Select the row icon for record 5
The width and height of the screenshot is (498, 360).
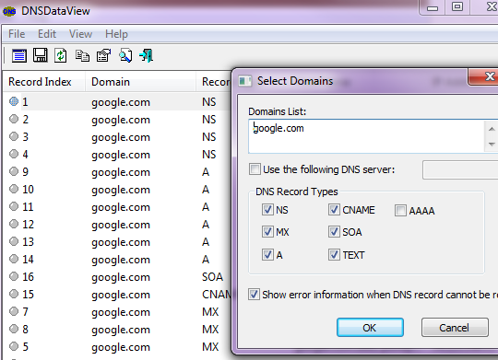[14, 346]
